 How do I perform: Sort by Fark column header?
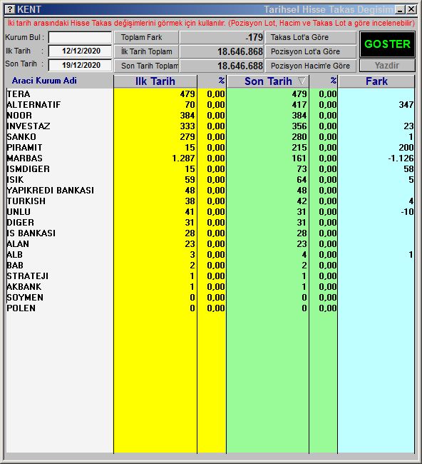(376, 81)
